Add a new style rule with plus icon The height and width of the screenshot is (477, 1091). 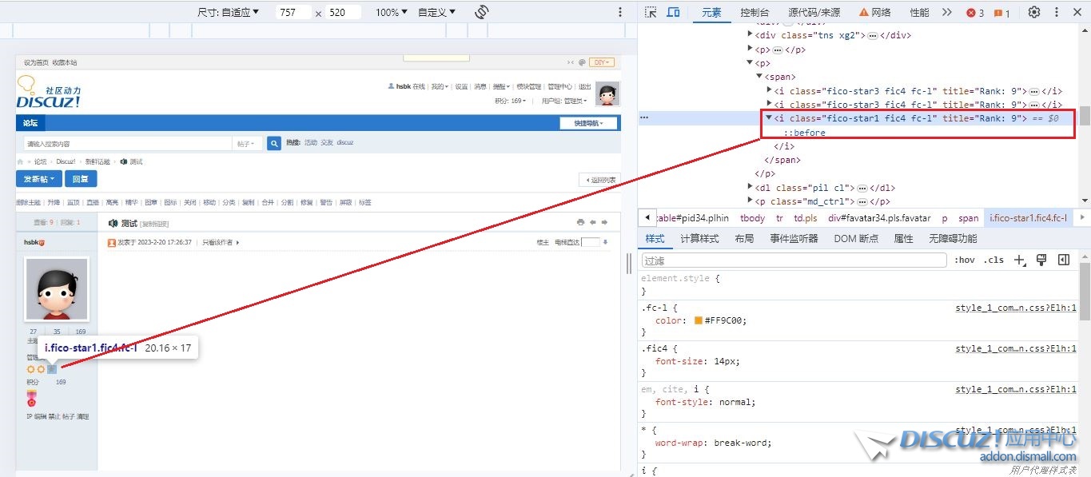(x=1019, y=260)
